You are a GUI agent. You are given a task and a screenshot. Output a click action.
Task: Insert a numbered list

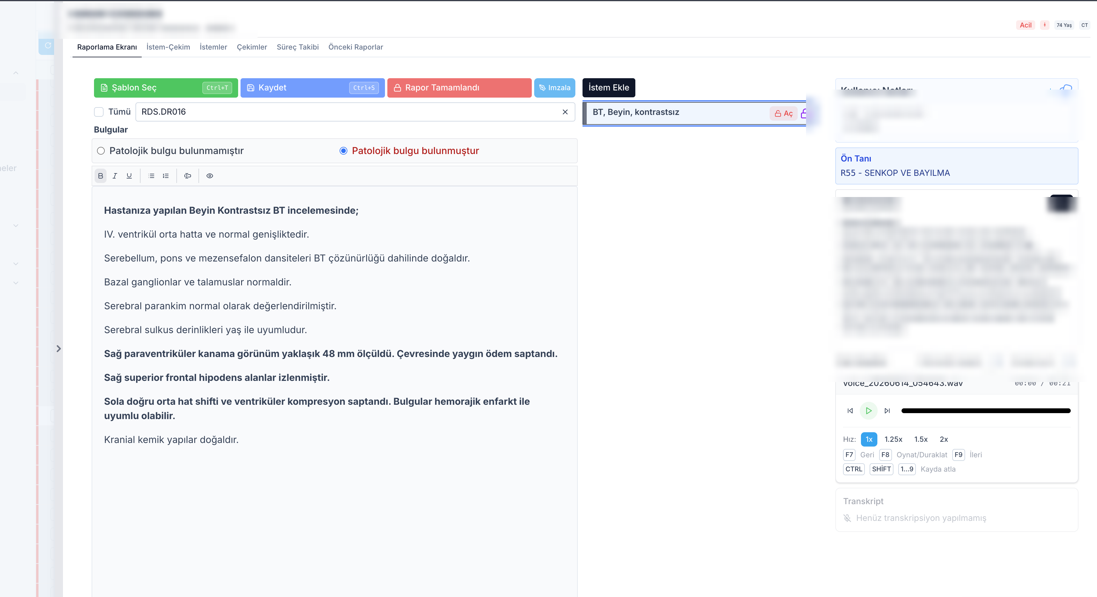(166, 176)
